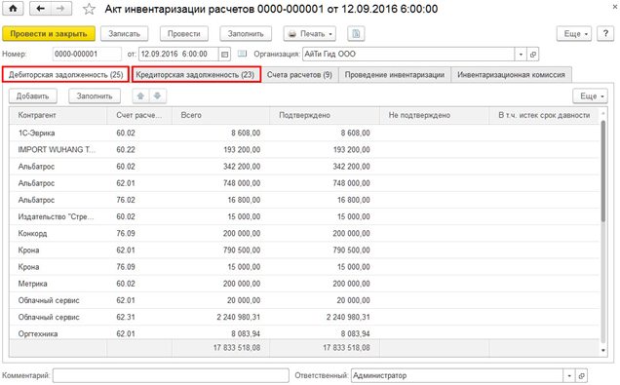Click into the Комментарий input field
Image resolution: width=620 pixels, height=385 pixels.
171,375
